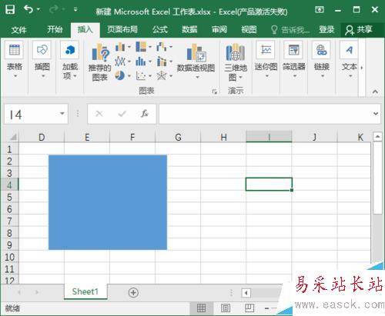Switch to the 开始 tab

[55, 29]
